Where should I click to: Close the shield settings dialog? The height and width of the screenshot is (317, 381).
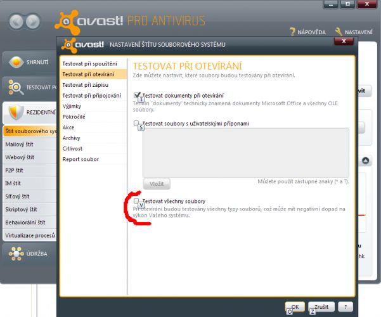point(344,41)
